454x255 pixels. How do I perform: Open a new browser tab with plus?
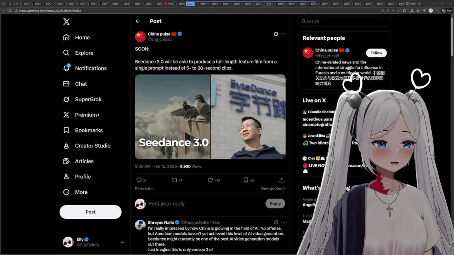[419, 4]
